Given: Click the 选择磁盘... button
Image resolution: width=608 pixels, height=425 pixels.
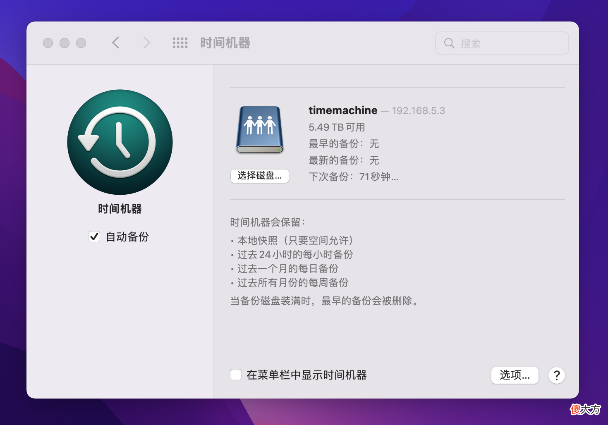Looking at the screenshot, I should [x=260, y=176].
